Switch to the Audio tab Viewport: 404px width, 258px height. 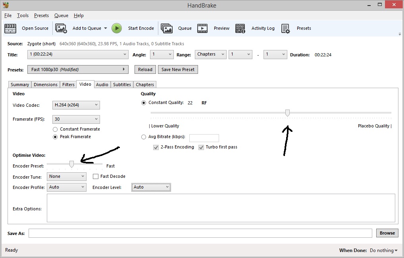tap(102, 85)
